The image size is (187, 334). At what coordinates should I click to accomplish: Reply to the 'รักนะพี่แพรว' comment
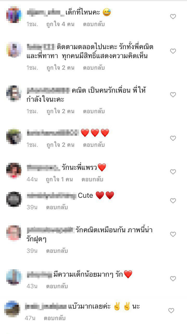click(x=92, y=180)
